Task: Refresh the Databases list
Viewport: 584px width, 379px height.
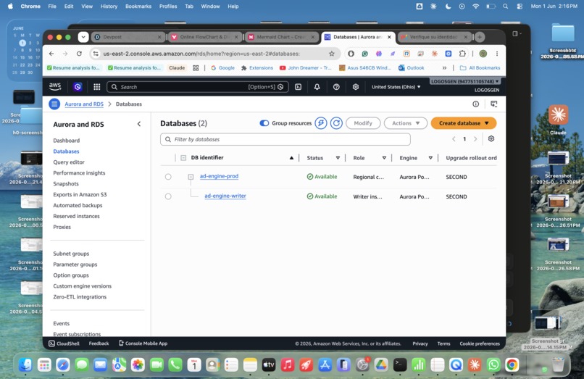Action: coord(336,123)
